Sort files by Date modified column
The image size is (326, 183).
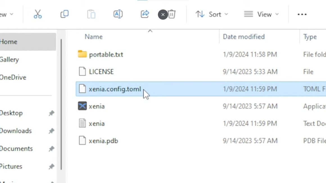coord(244,37)
